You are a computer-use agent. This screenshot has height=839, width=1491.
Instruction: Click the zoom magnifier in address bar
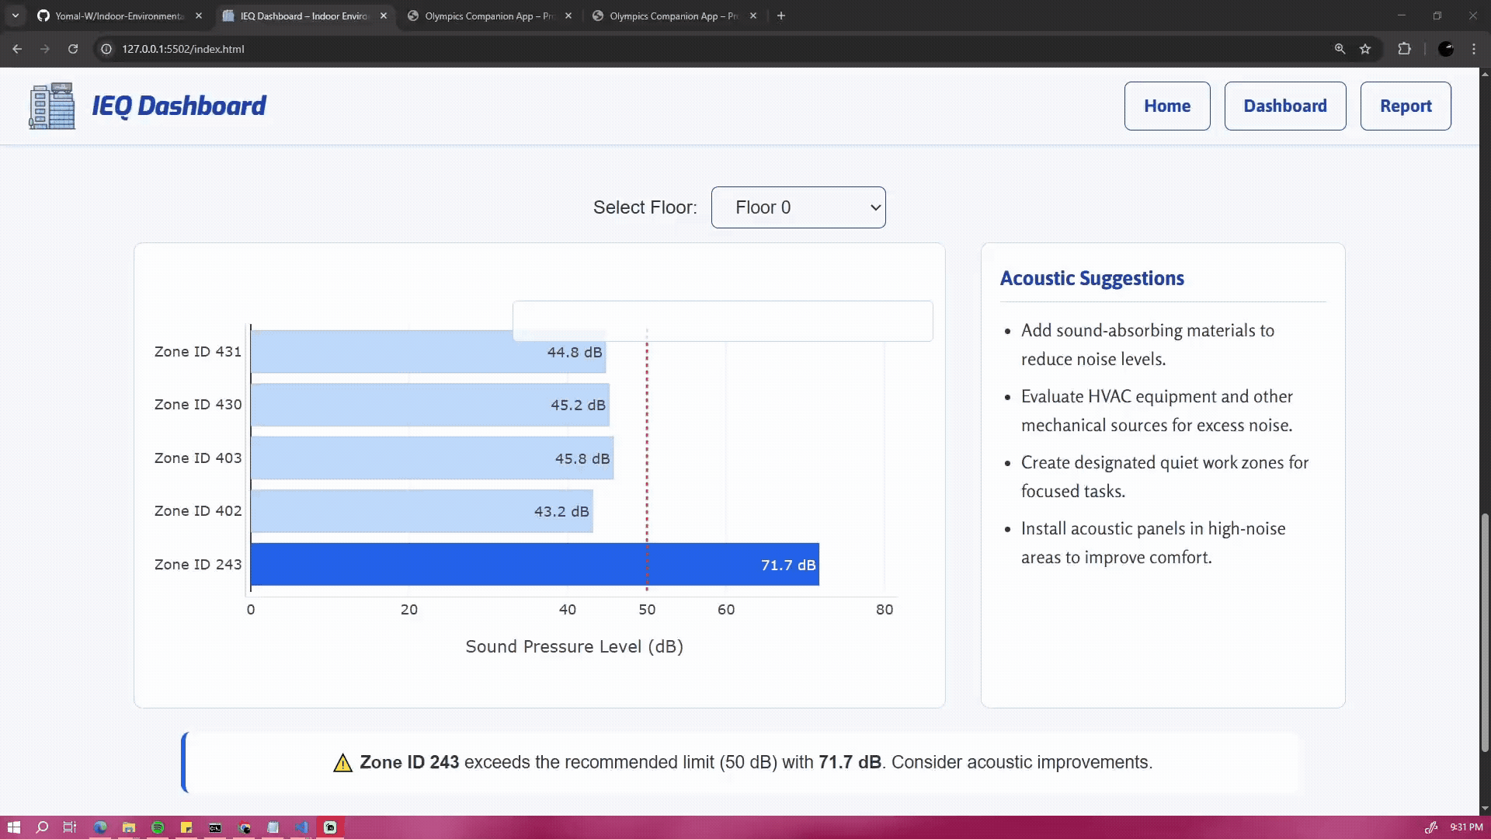[x=1340, y=49]
